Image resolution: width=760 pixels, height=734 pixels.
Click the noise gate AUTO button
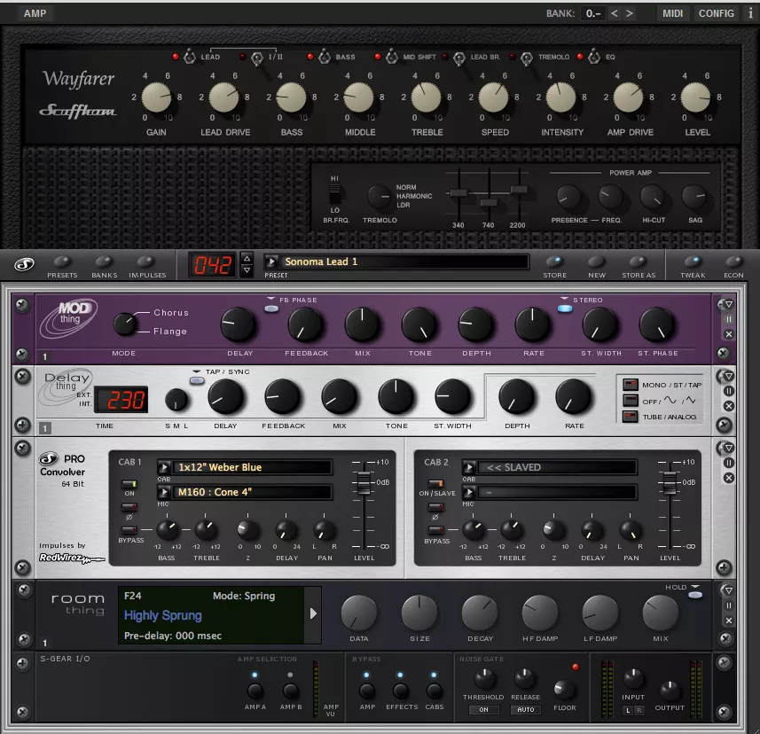525,710
